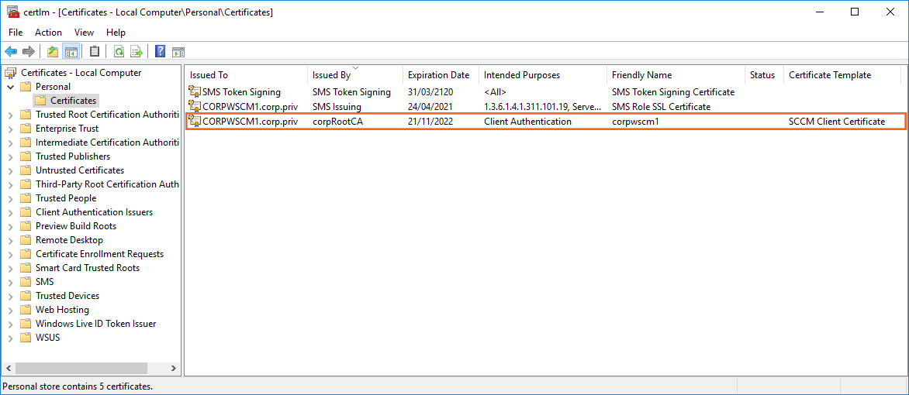Select the SMS Token Signing certificate row

[241, 92]
